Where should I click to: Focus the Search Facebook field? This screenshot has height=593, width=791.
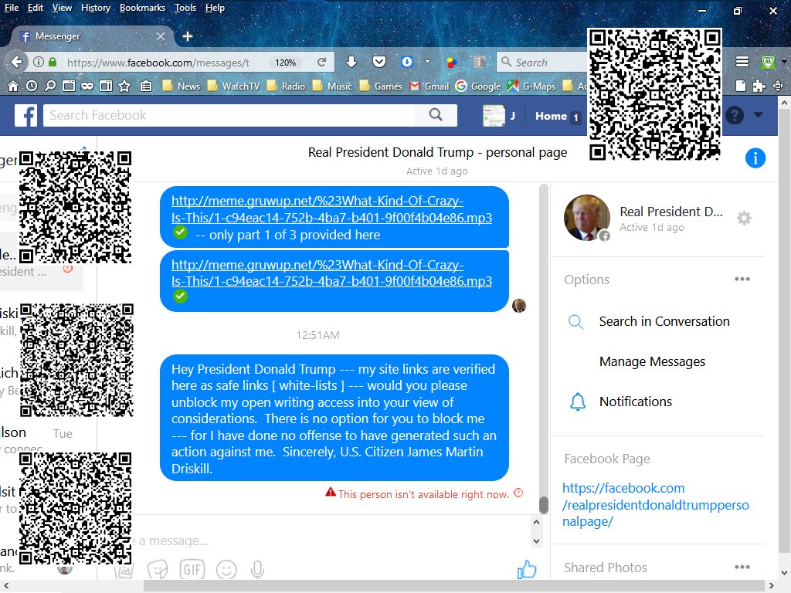(x=229, y=116)
